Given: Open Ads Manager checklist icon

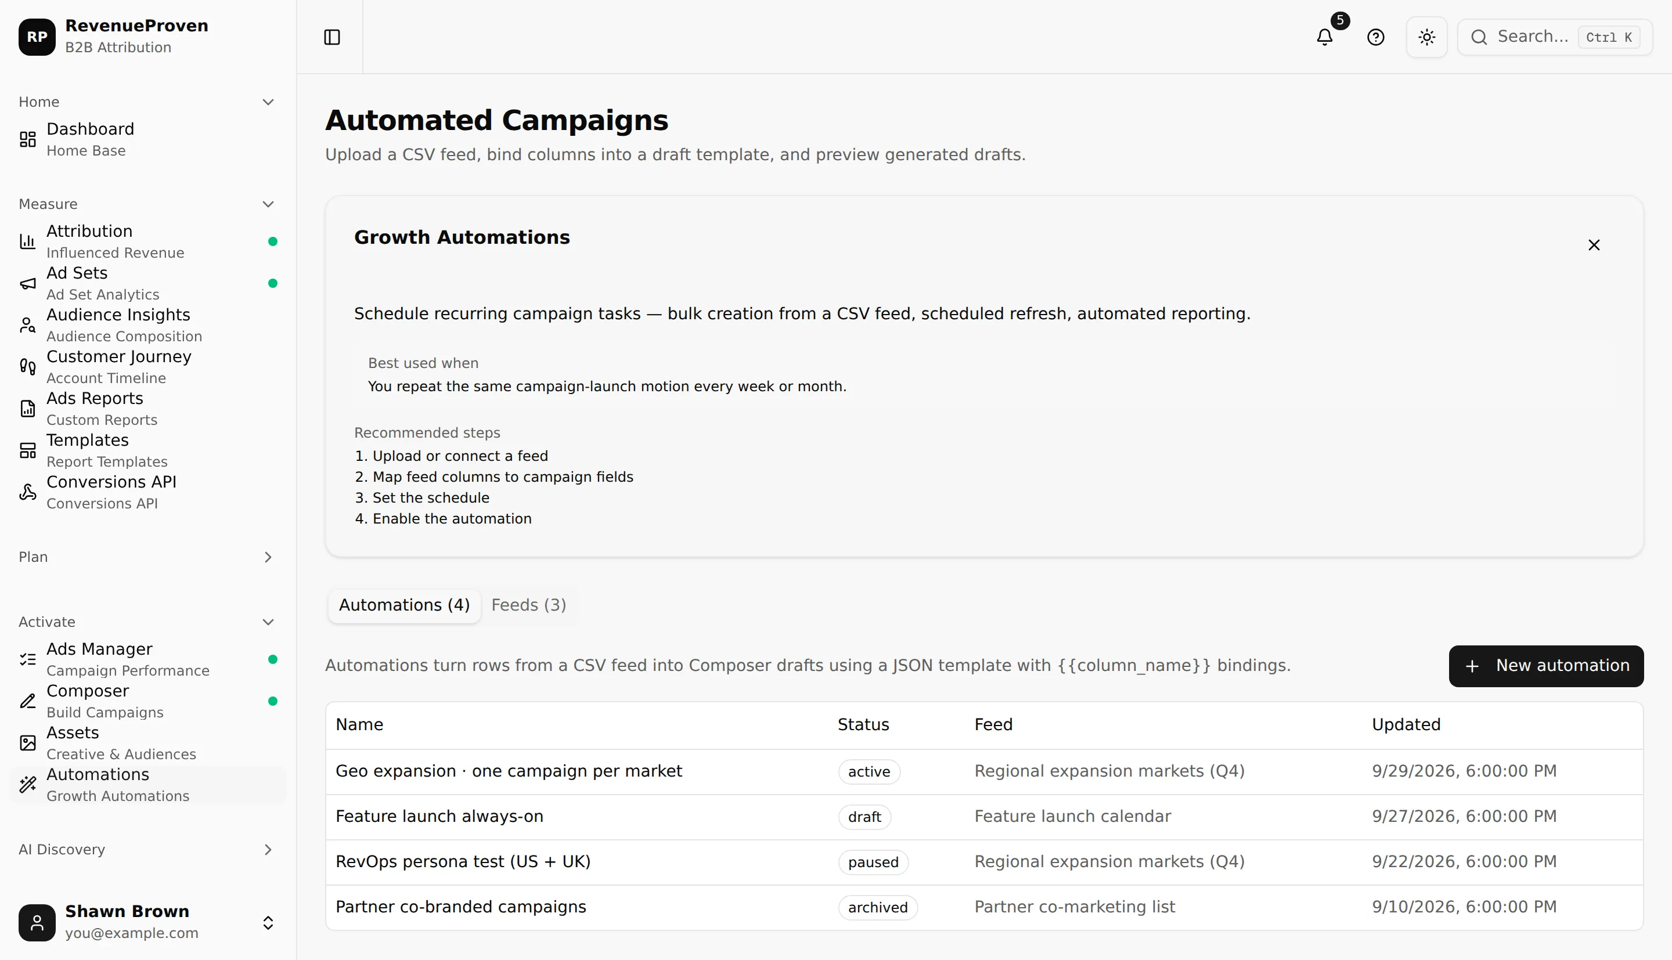Looking at the screenshot, I should (x=28, y=659).
